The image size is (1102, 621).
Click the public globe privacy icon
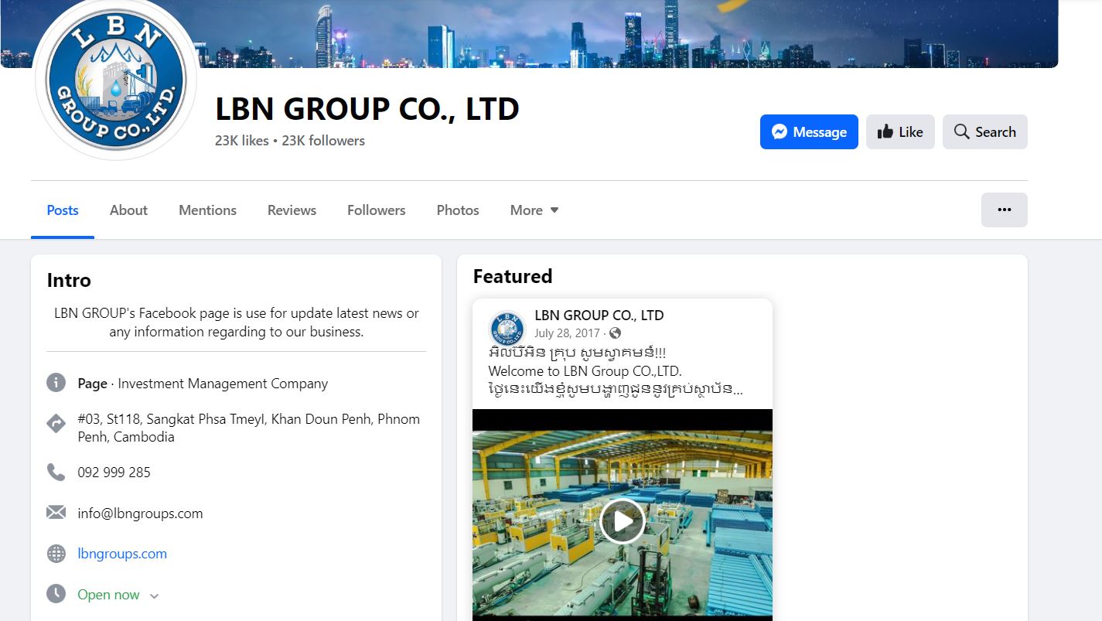pos(616,333)
